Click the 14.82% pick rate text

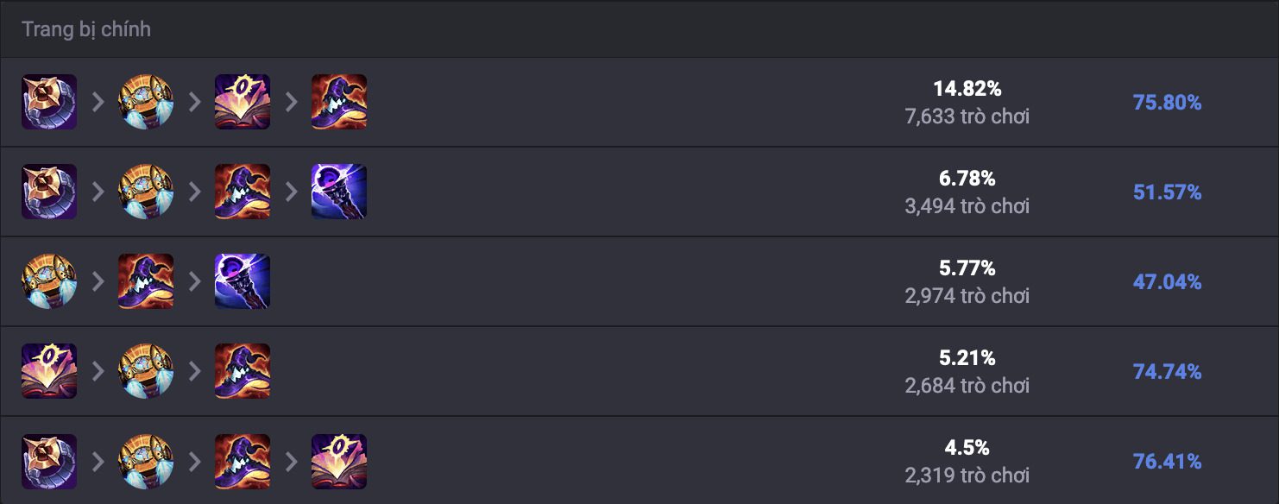(967, 89)
